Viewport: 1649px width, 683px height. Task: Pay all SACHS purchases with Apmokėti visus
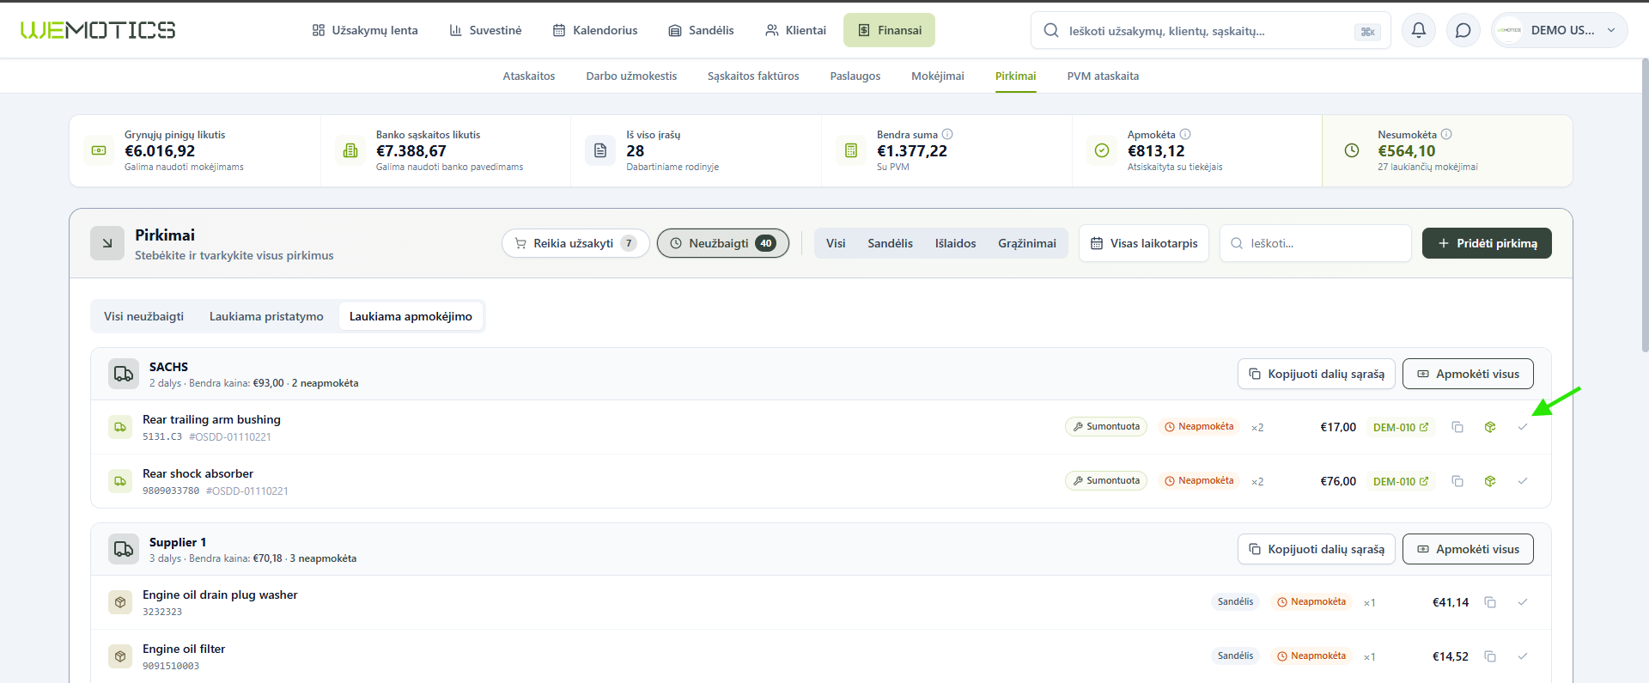coord(1468,374)
